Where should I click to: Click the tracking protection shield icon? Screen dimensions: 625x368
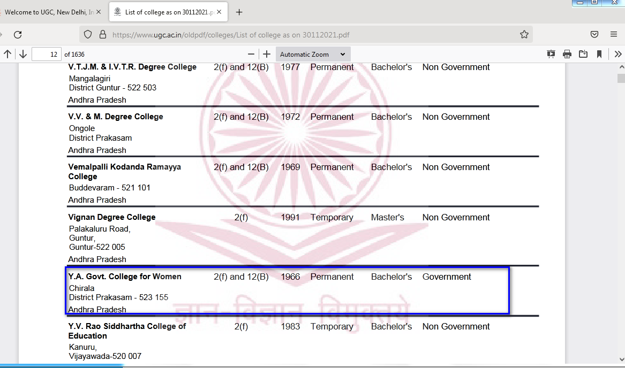click(x=88, y=35)
